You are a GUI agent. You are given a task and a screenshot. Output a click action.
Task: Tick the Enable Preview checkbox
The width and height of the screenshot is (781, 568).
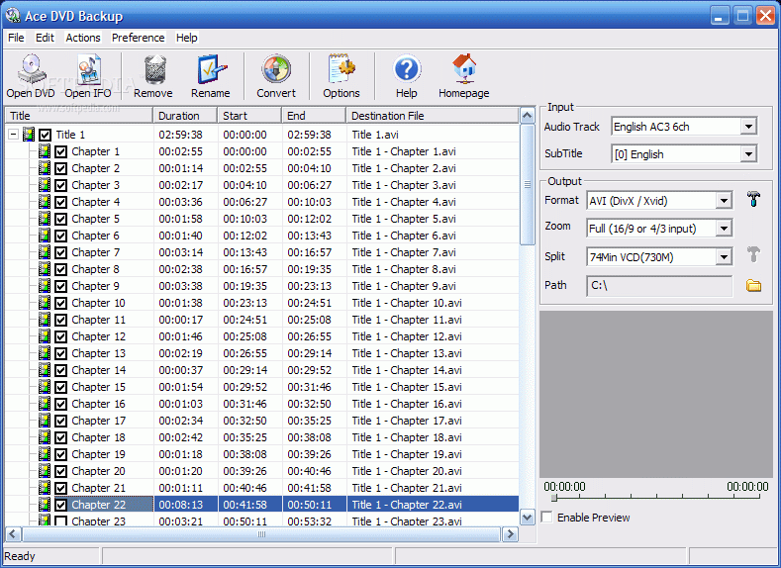[547, 517]
